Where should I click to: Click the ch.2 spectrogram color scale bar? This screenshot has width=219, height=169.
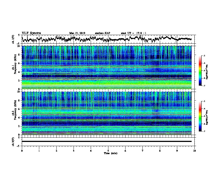(x=200, y=116)
